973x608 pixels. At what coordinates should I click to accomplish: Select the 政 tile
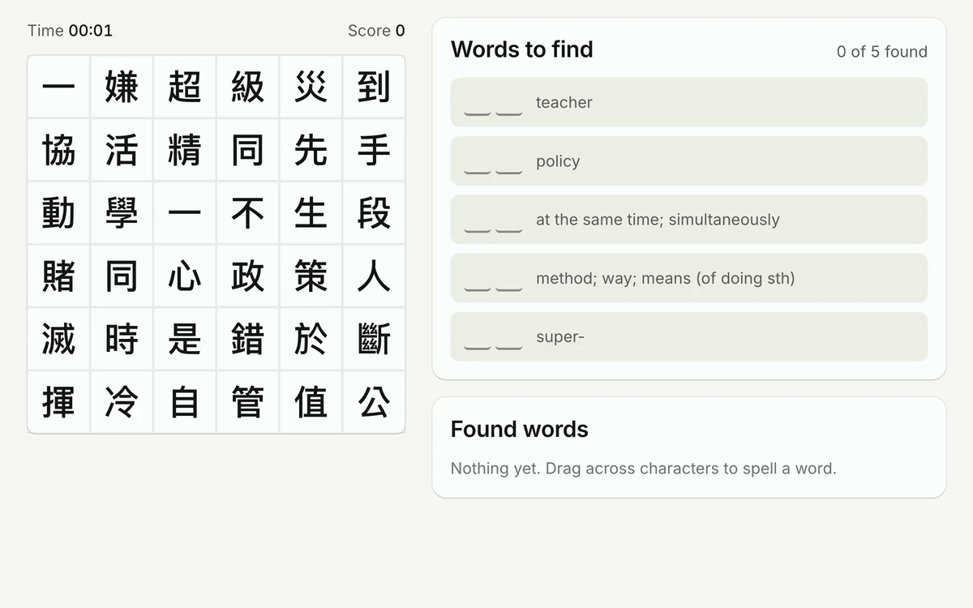pos(248,276)
